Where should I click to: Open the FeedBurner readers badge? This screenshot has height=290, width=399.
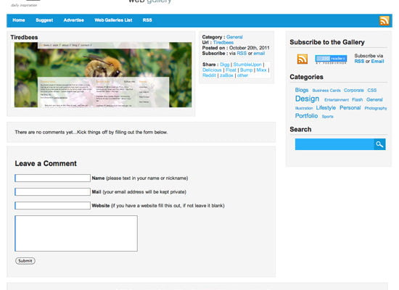331,59
